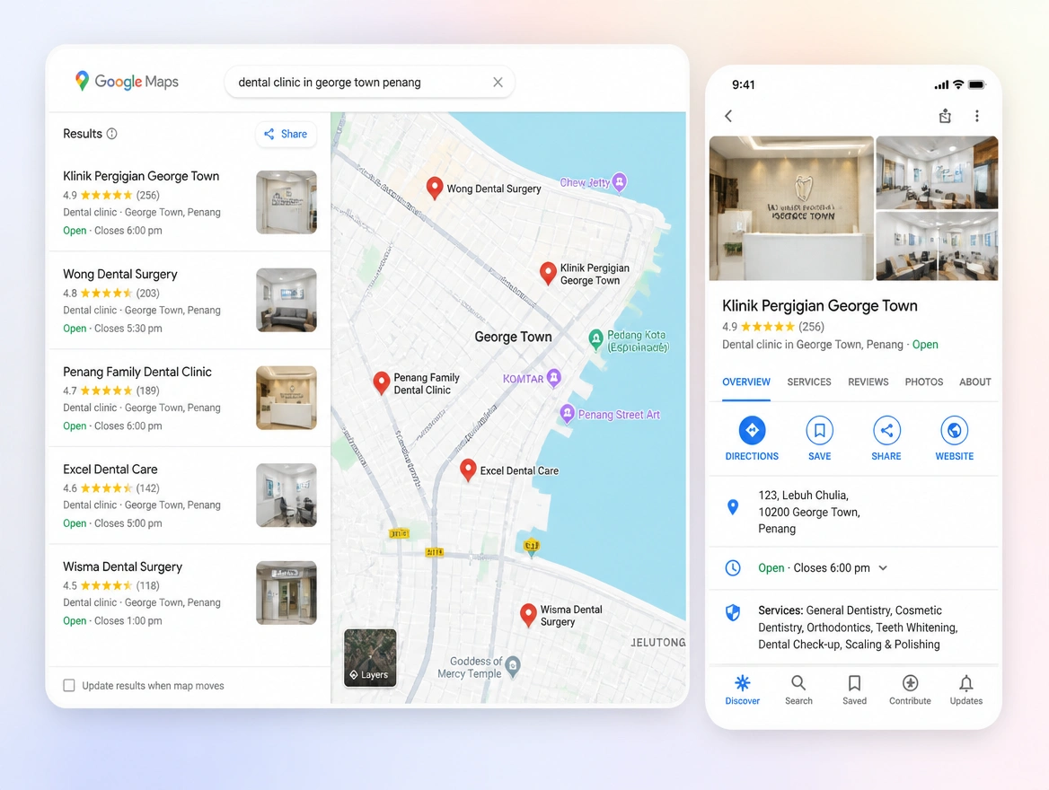Open the bottom-right clinic interior photo
Image resolution: width=1049 pixels, height=790 pixels.
tap(937, 245)
